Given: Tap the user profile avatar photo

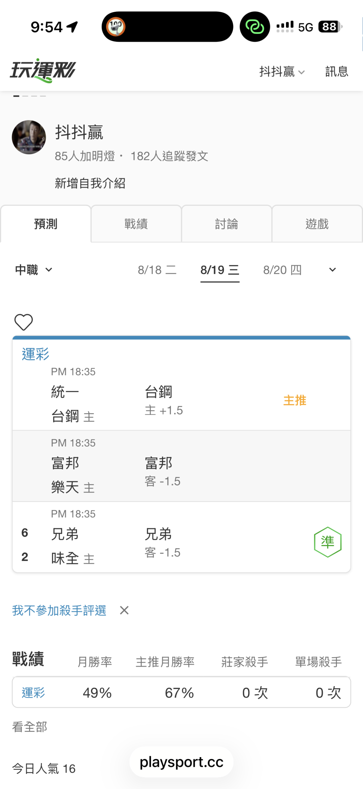Looking at the screenshot, I should 29,137.
